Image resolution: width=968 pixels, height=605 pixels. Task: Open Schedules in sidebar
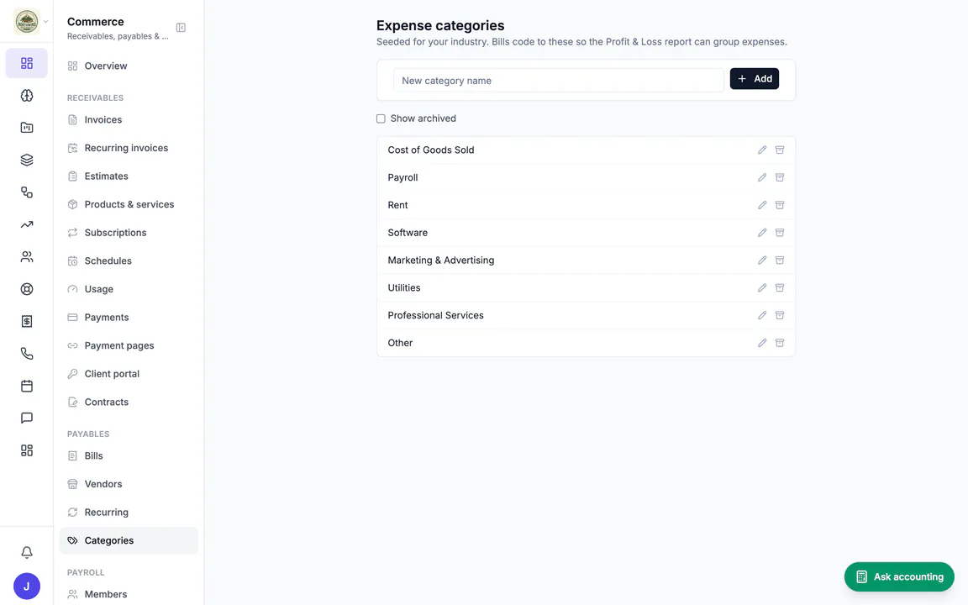[129, 261]
